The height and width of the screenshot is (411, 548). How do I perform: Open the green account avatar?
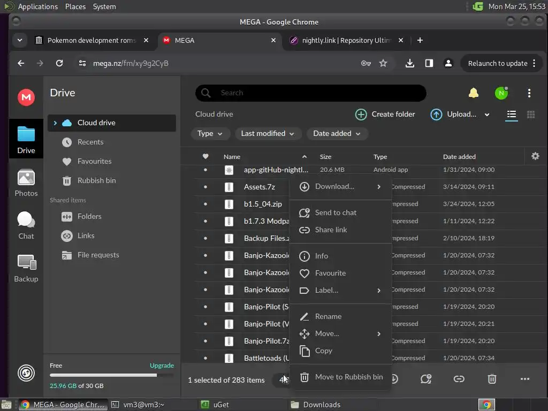[501, 93]
